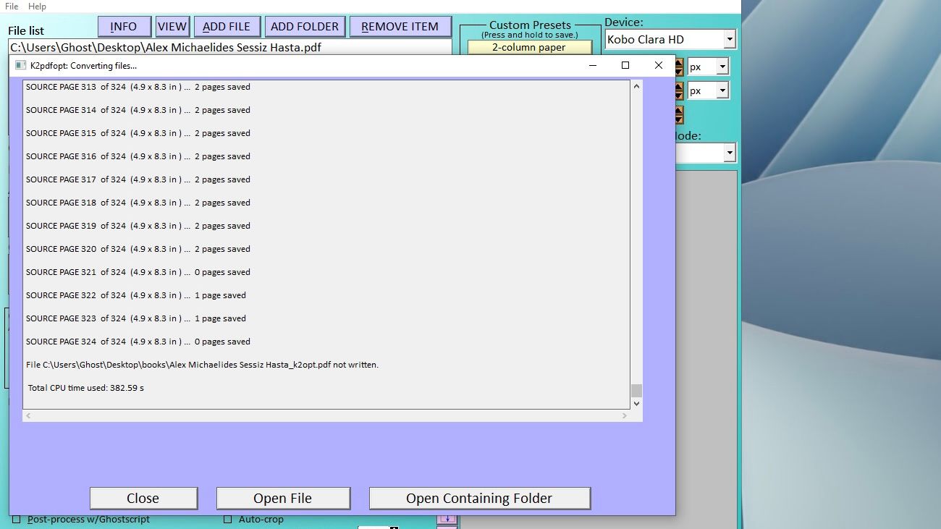The height and width of the screenshot is (529, 941).
Task: Click Open Containing Folder button
Action: coord(479,498)
